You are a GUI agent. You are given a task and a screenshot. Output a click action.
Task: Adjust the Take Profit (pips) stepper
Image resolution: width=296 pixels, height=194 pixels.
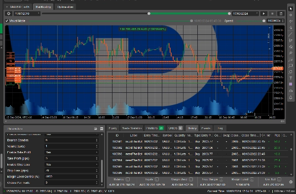coord(97,158)
